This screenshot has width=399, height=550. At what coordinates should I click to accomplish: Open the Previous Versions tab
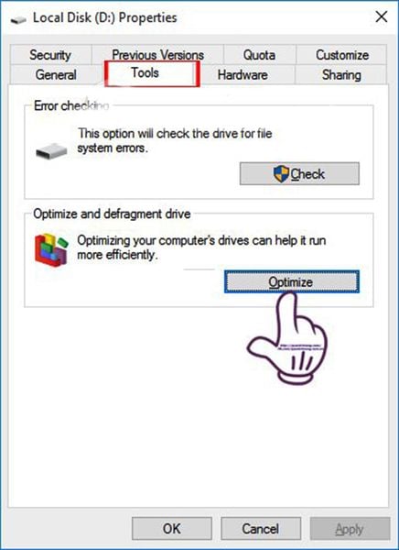[x=157, y=55]
